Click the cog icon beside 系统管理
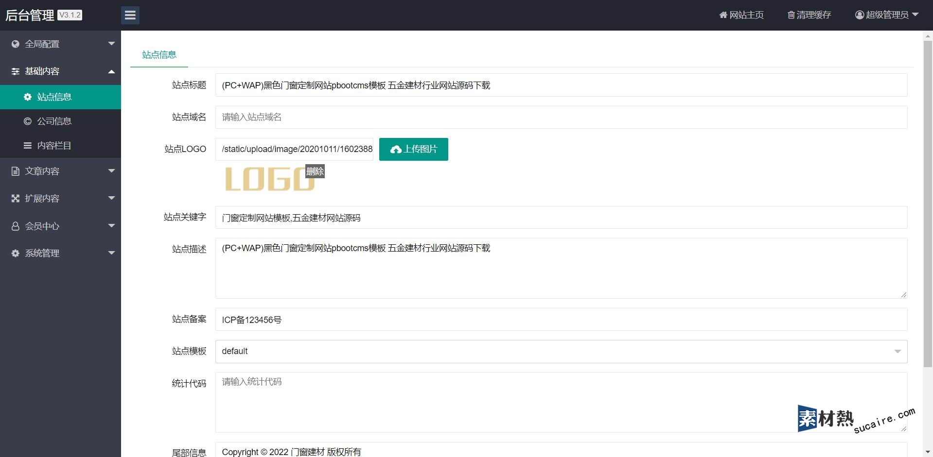The image size is (933, 457). pos(16,254)
